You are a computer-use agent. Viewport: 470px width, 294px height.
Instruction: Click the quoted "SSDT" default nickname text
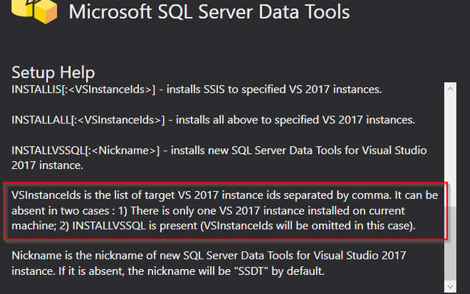click(x=250, y=271)
